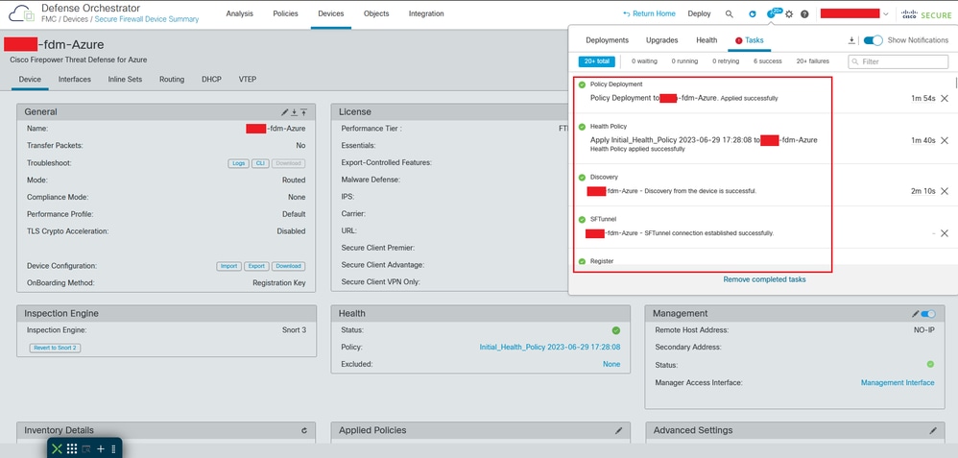Open the DHCP tab
The height and width of the screenshot is (458, 958).
[x=211, y=80]
